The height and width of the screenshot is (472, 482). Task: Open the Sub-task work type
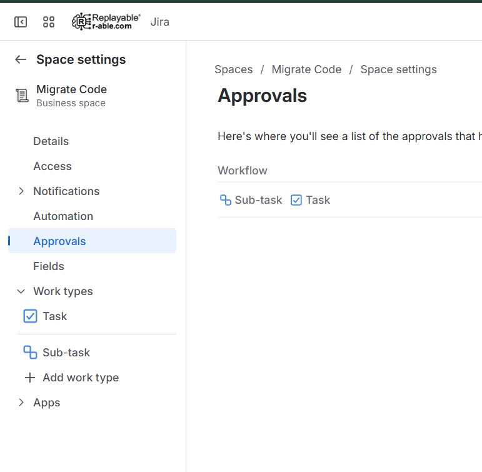[x=66, y=353]
